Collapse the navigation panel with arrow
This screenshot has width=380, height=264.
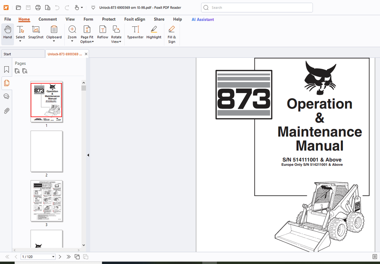click(88, 155)
